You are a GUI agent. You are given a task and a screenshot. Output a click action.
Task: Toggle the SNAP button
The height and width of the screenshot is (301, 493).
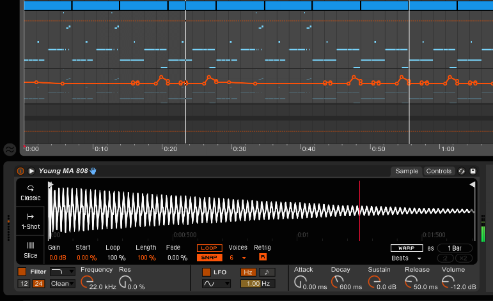tap(209, 258)
